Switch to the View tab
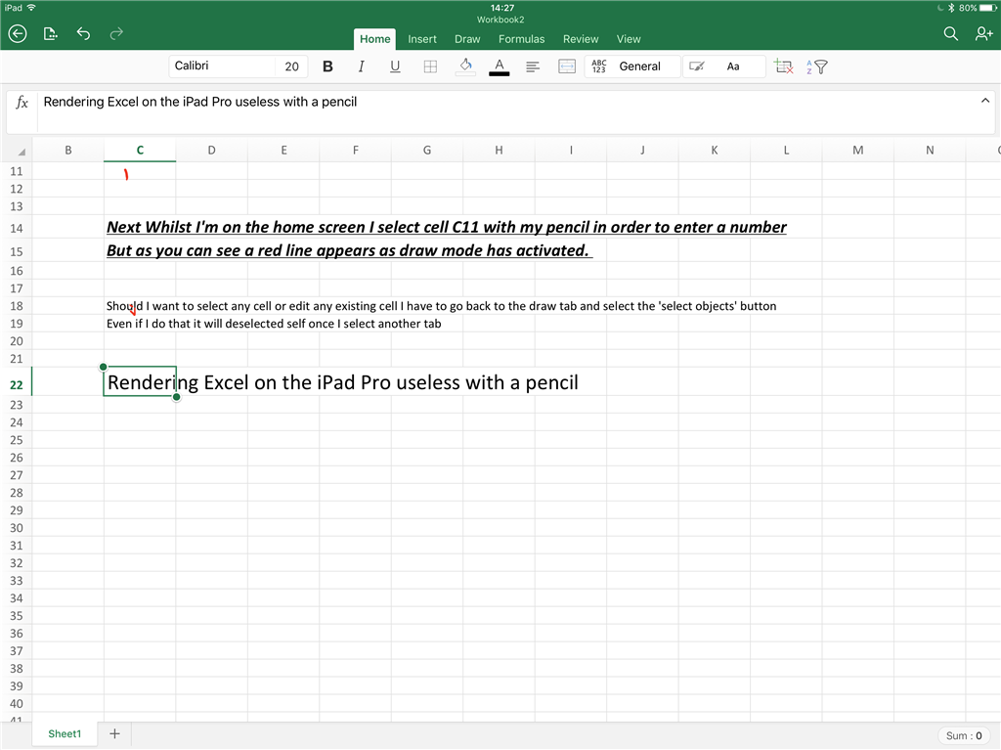Screen dimensions: 1001x750 click(x=629, y=39)
